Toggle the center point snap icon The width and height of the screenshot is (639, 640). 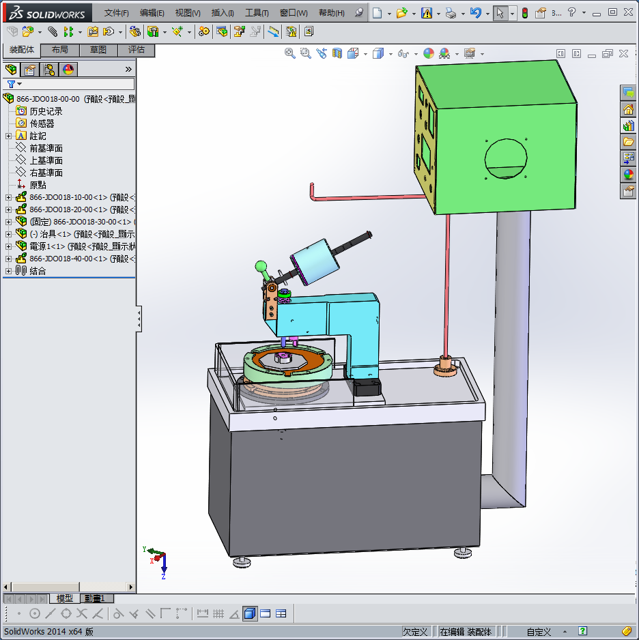coord(35,613)
